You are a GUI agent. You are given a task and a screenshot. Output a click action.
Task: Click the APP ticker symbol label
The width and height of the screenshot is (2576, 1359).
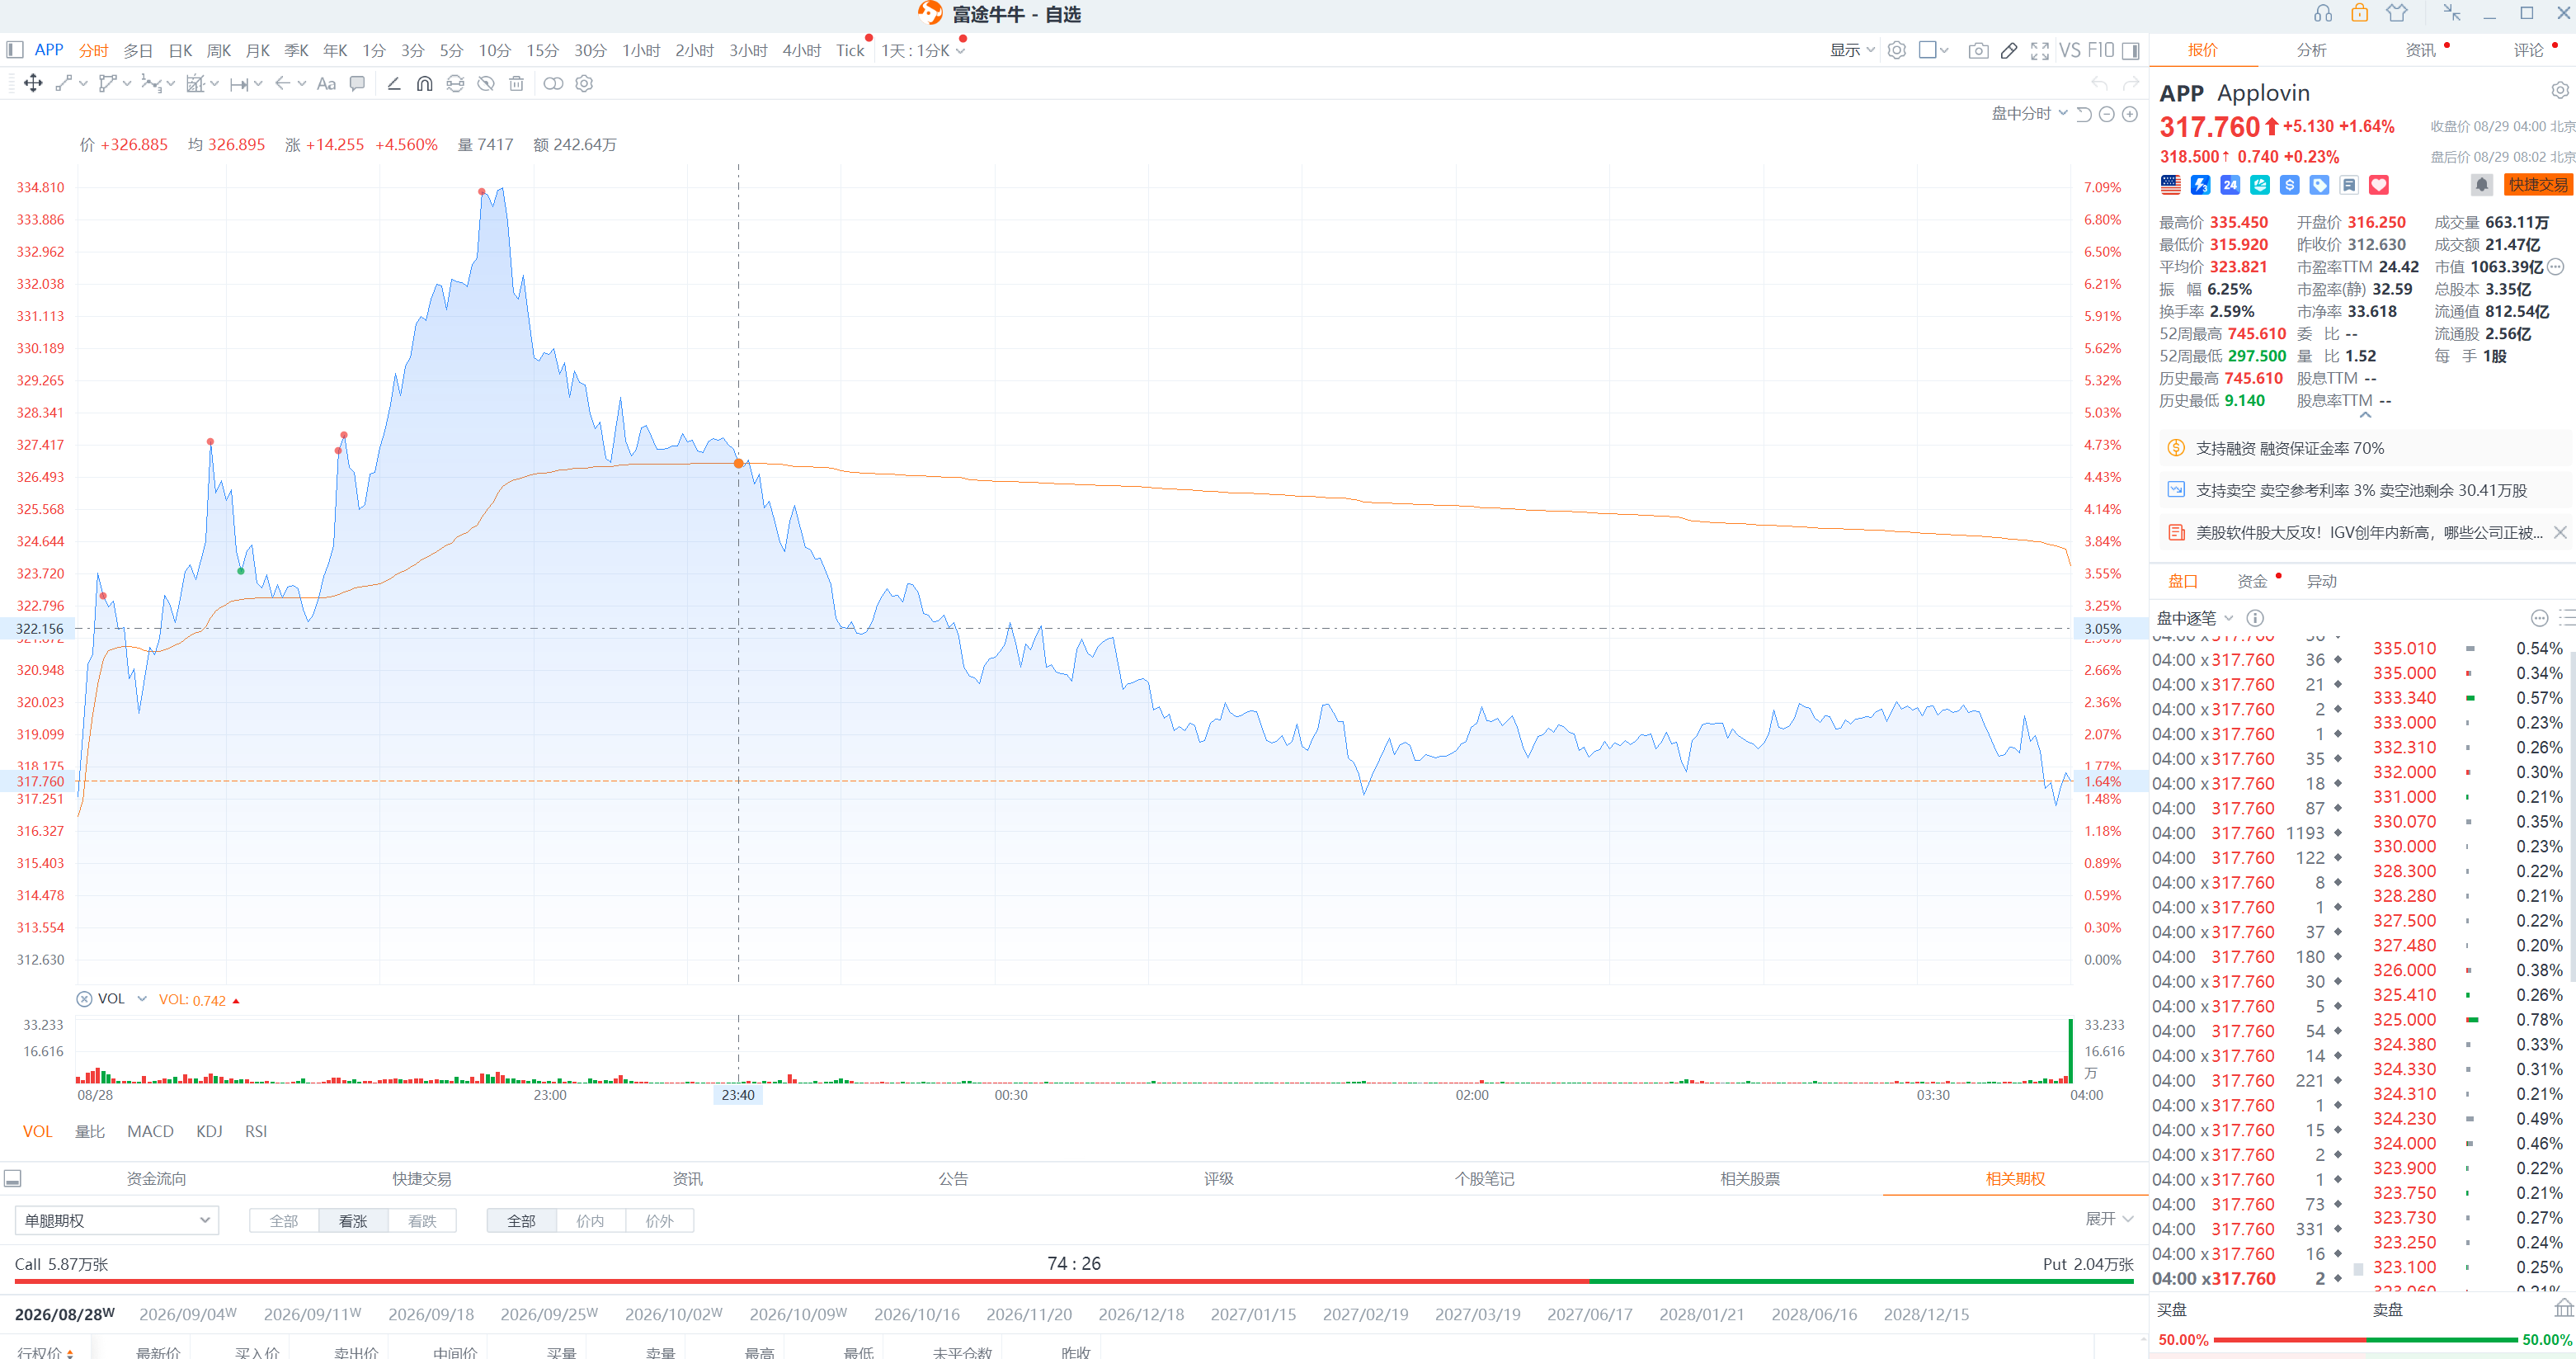(x=2181, y=93)
